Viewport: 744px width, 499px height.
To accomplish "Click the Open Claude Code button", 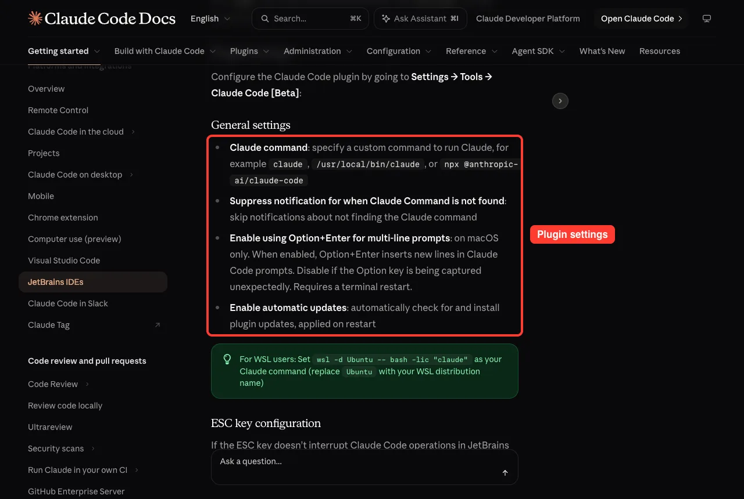I will (641, 19).
